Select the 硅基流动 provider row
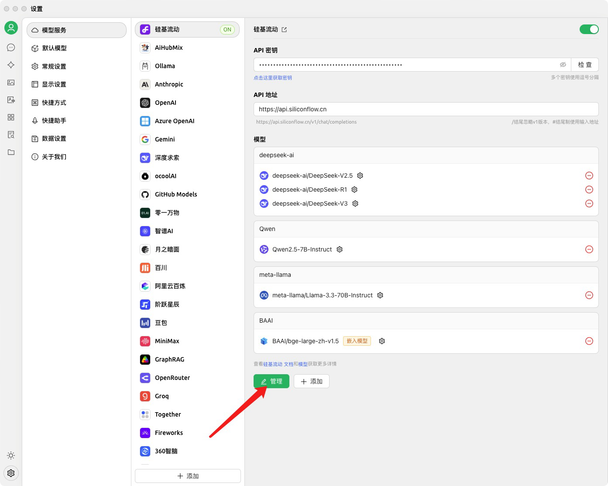 click(x=187, y=29)
